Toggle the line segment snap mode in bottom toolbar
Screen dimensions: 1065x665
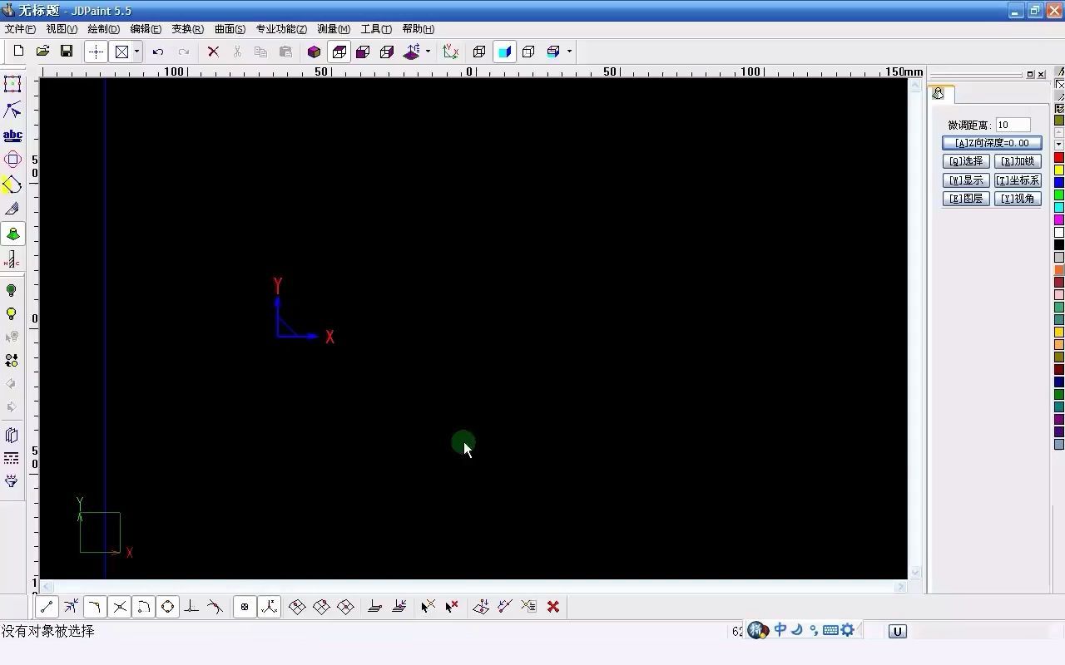[47, 607]
